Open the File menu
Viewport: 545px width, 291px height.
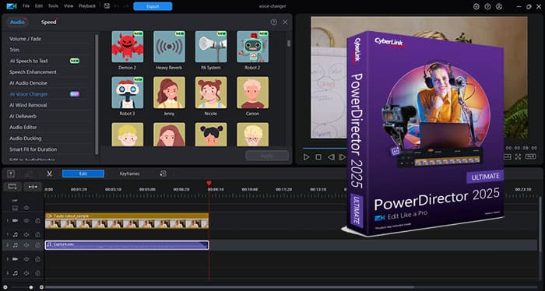point(26,6)
